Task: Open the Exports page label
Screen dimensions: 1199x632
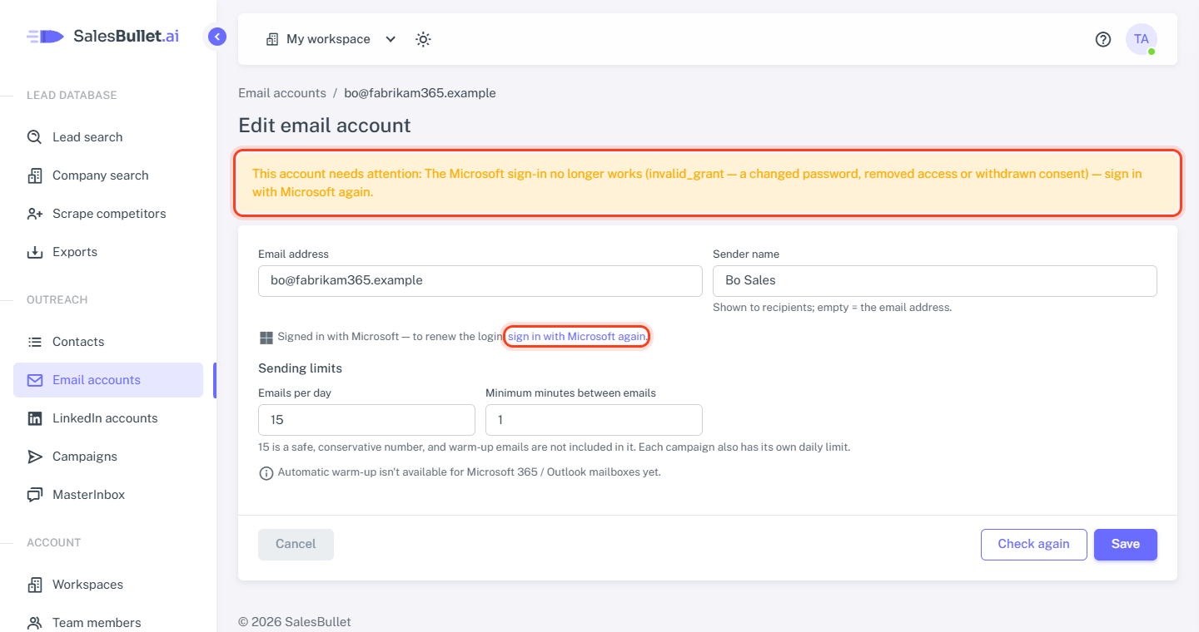Action: pyautogui.click(x=75, y=252)
